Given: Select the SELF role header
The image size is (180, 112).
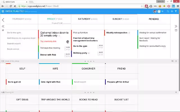Looking at the screenshot, I should (22, 69).
